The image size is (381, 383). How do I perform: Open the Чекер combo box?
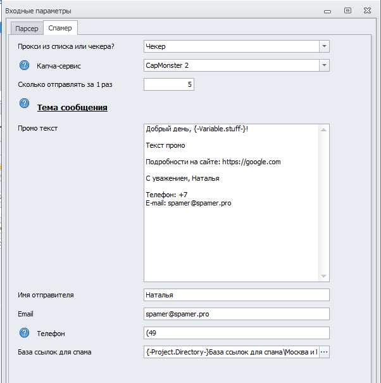click(231, 46)
